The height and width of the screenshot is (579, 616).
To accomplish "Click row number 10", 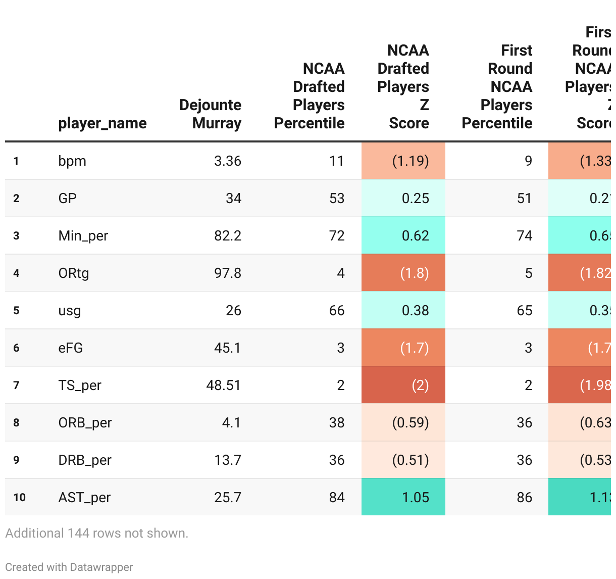I will pyautogui.click(x=20, y=498).
